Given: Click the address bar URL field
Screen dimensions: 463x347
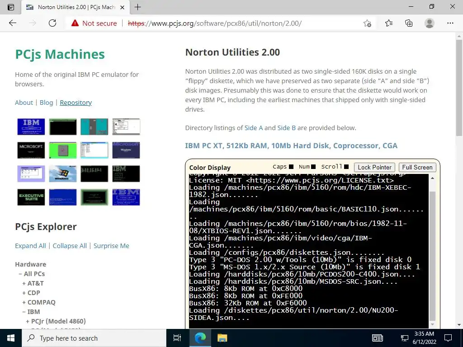Looking at the screenshot, I should (215, 23).
